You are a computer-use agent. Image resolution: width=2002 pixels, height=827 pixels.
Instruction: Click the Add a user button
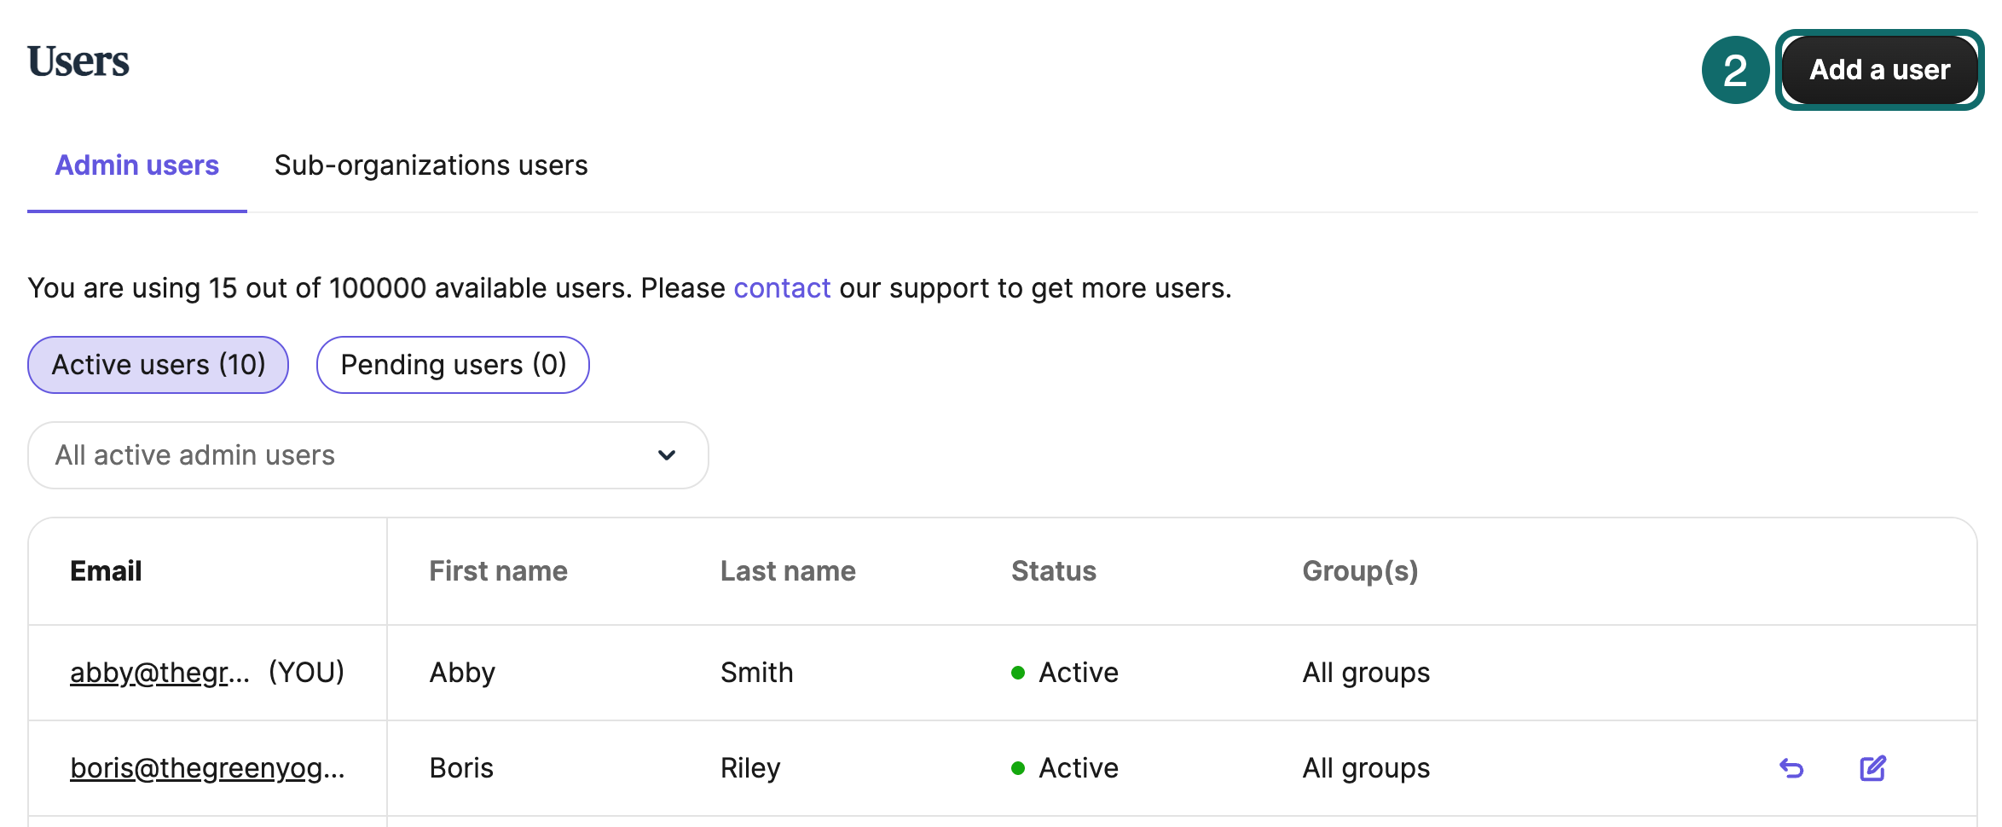click(1879, 70)
